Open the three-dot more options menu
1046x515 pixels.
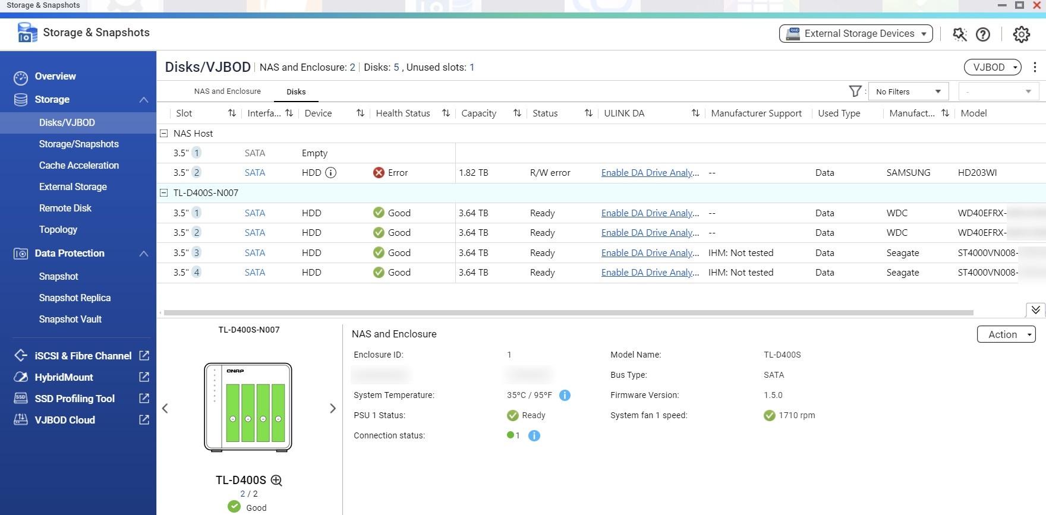coord(1035,67)
